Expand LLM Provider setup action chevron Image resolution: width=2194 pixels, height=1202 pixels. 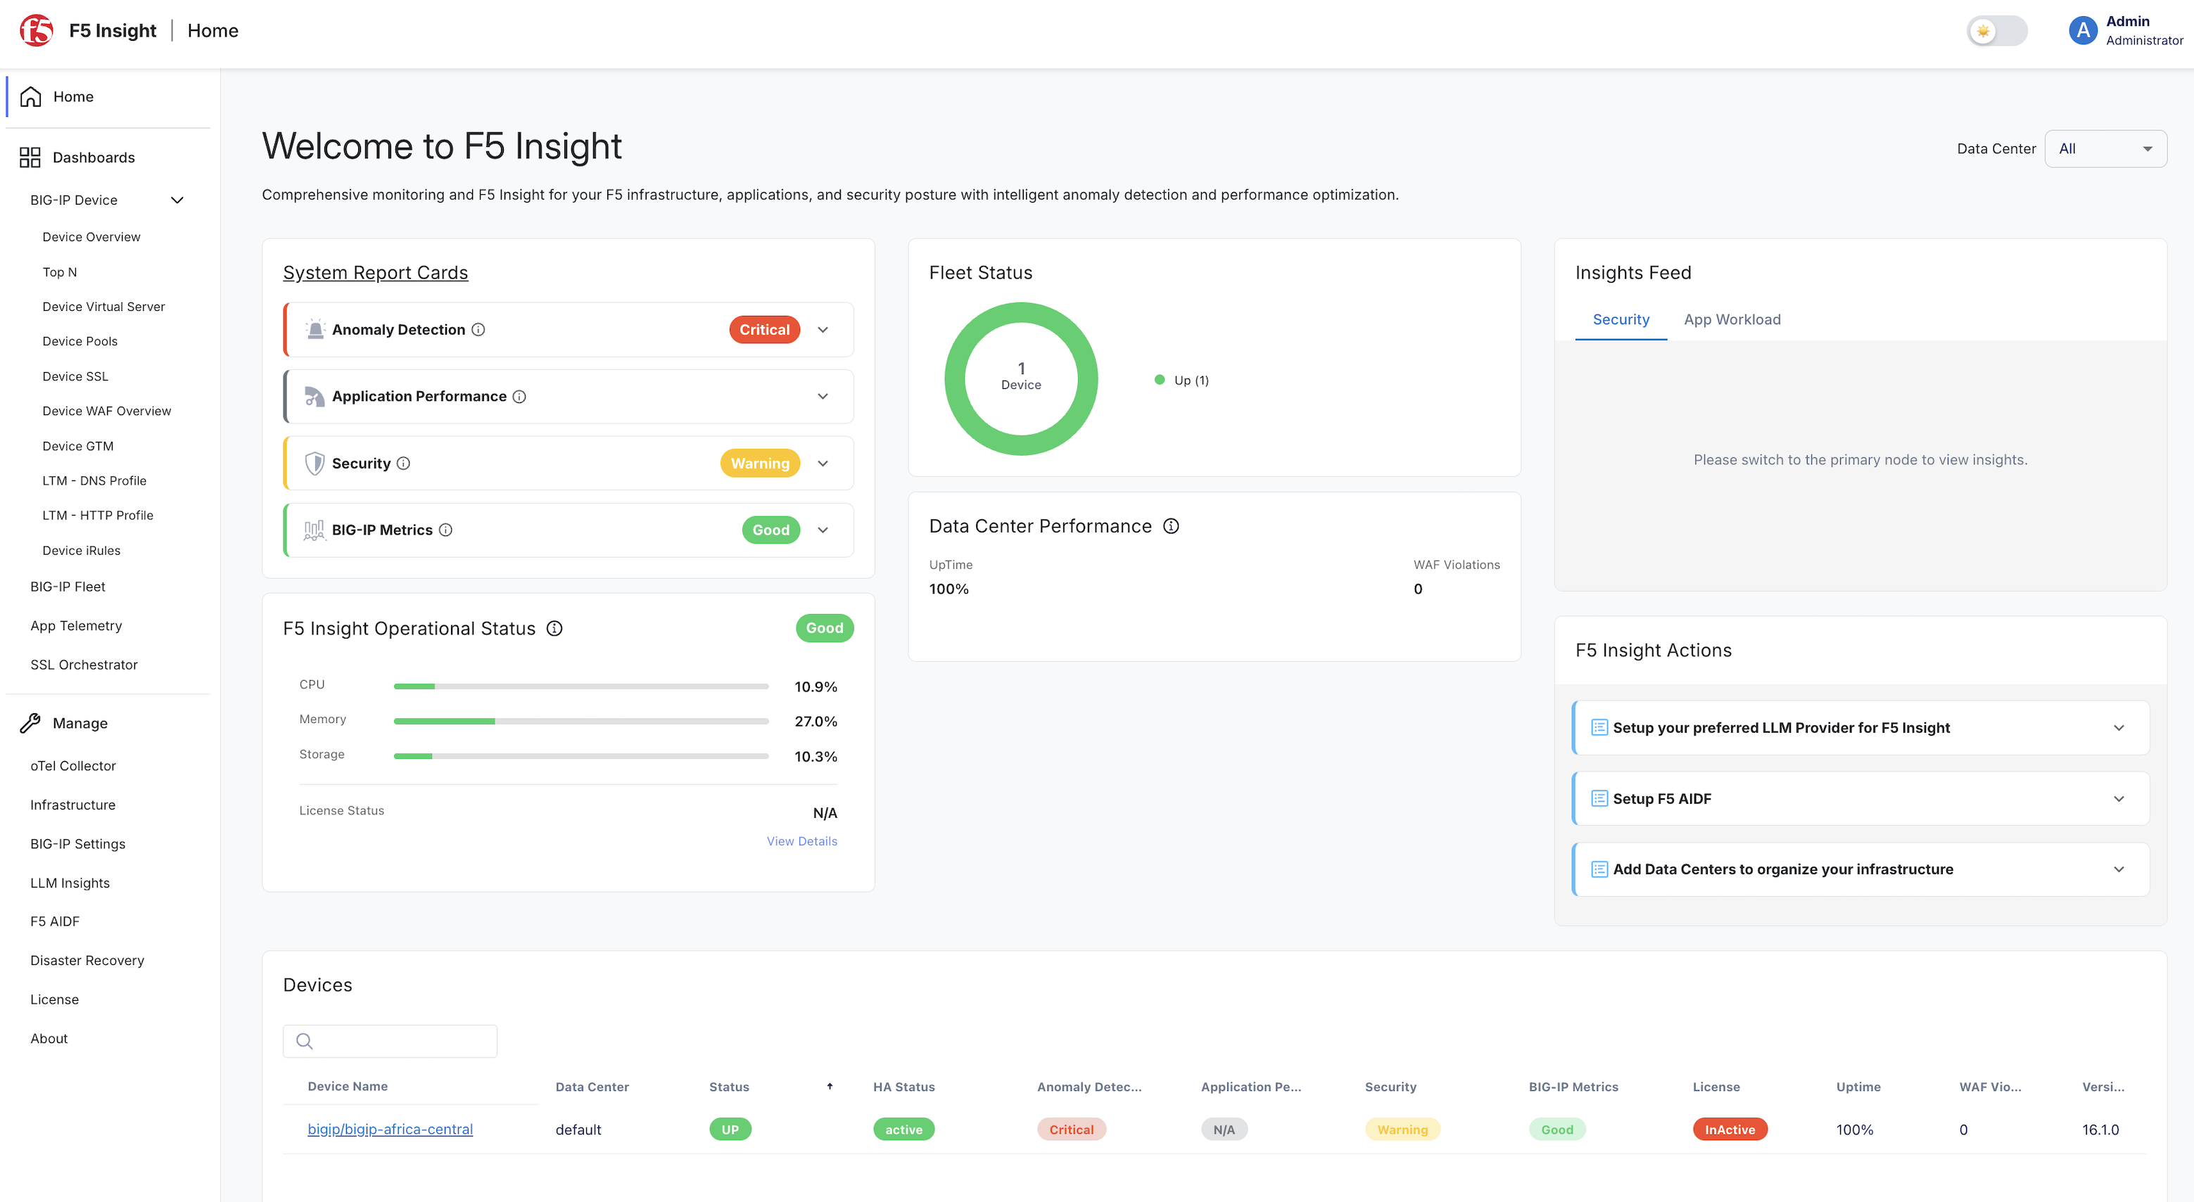click(2119, 728)
